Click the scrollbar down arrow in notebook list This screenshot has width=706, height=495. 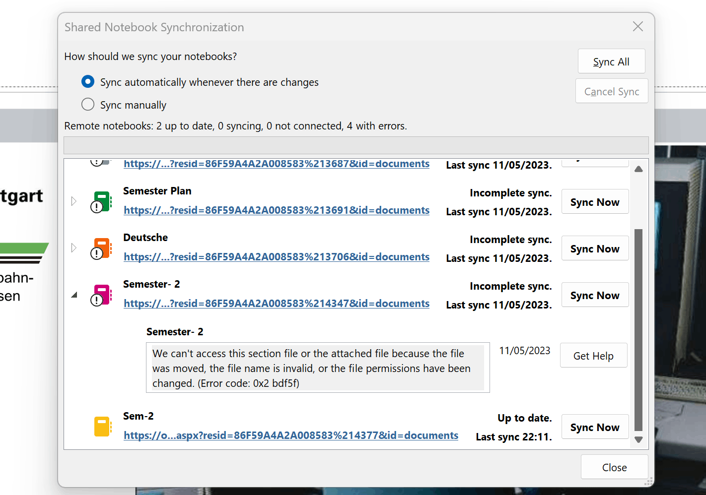(x=638, y=439)
